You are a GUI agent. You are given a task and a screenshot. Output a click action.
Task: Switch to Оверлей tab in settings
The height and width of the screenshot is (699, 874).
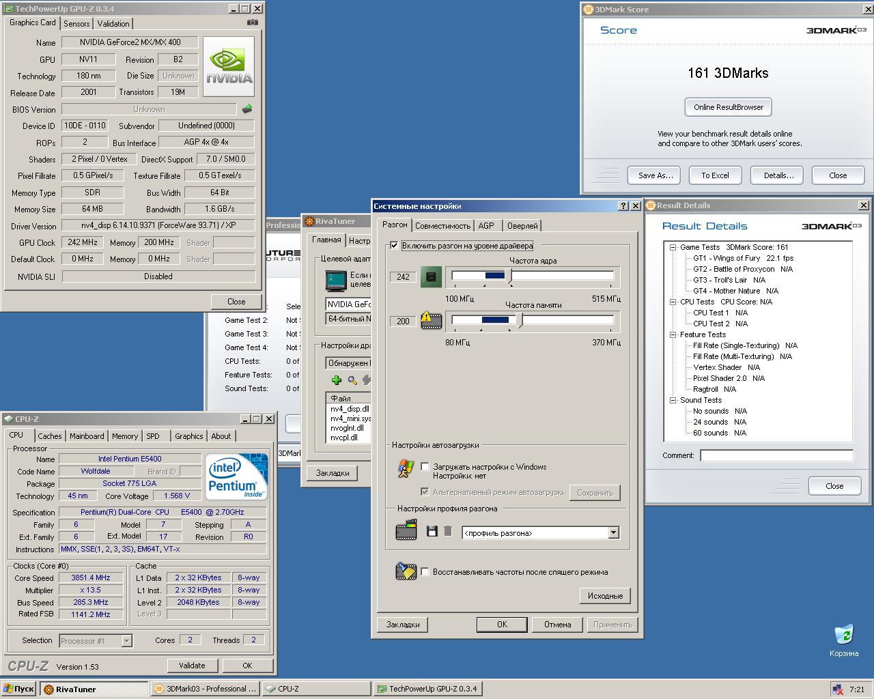522,225
